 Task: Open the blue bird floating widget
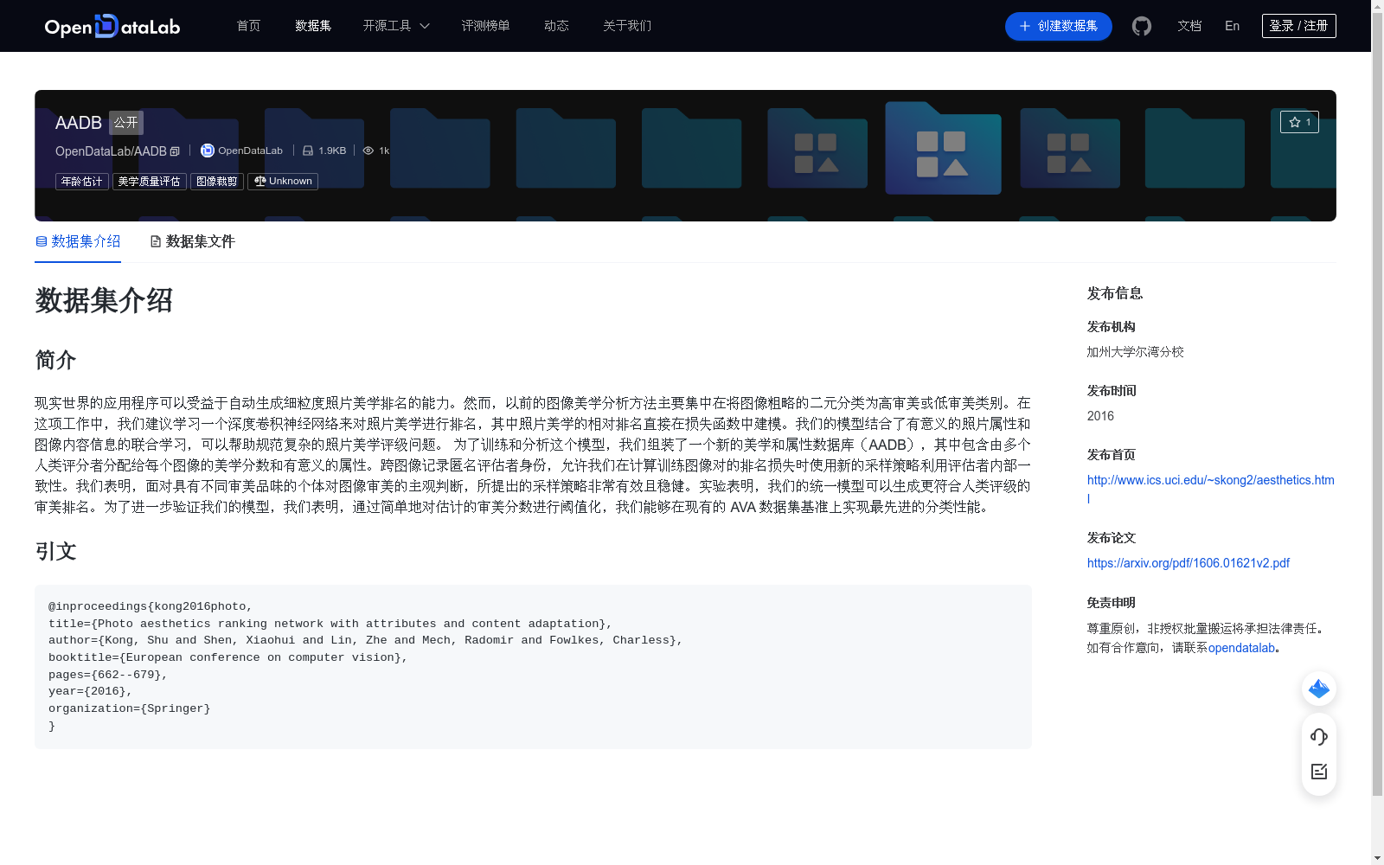point(1319,689)
